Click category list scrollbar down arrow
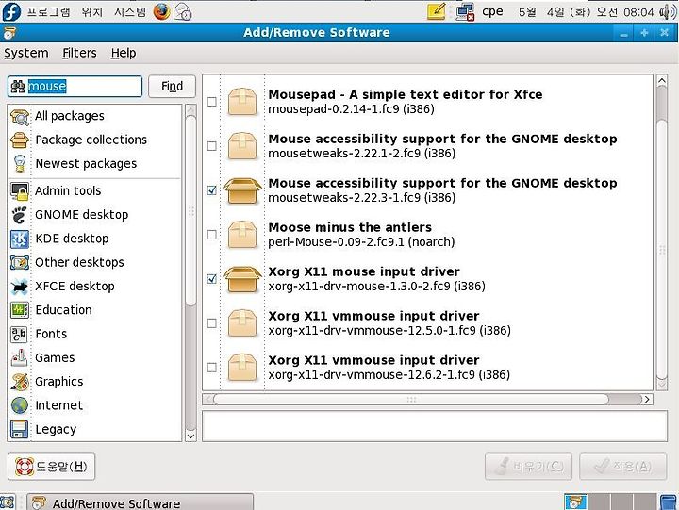The height and width of the screenshot is (510, 679). coord(190,436)
